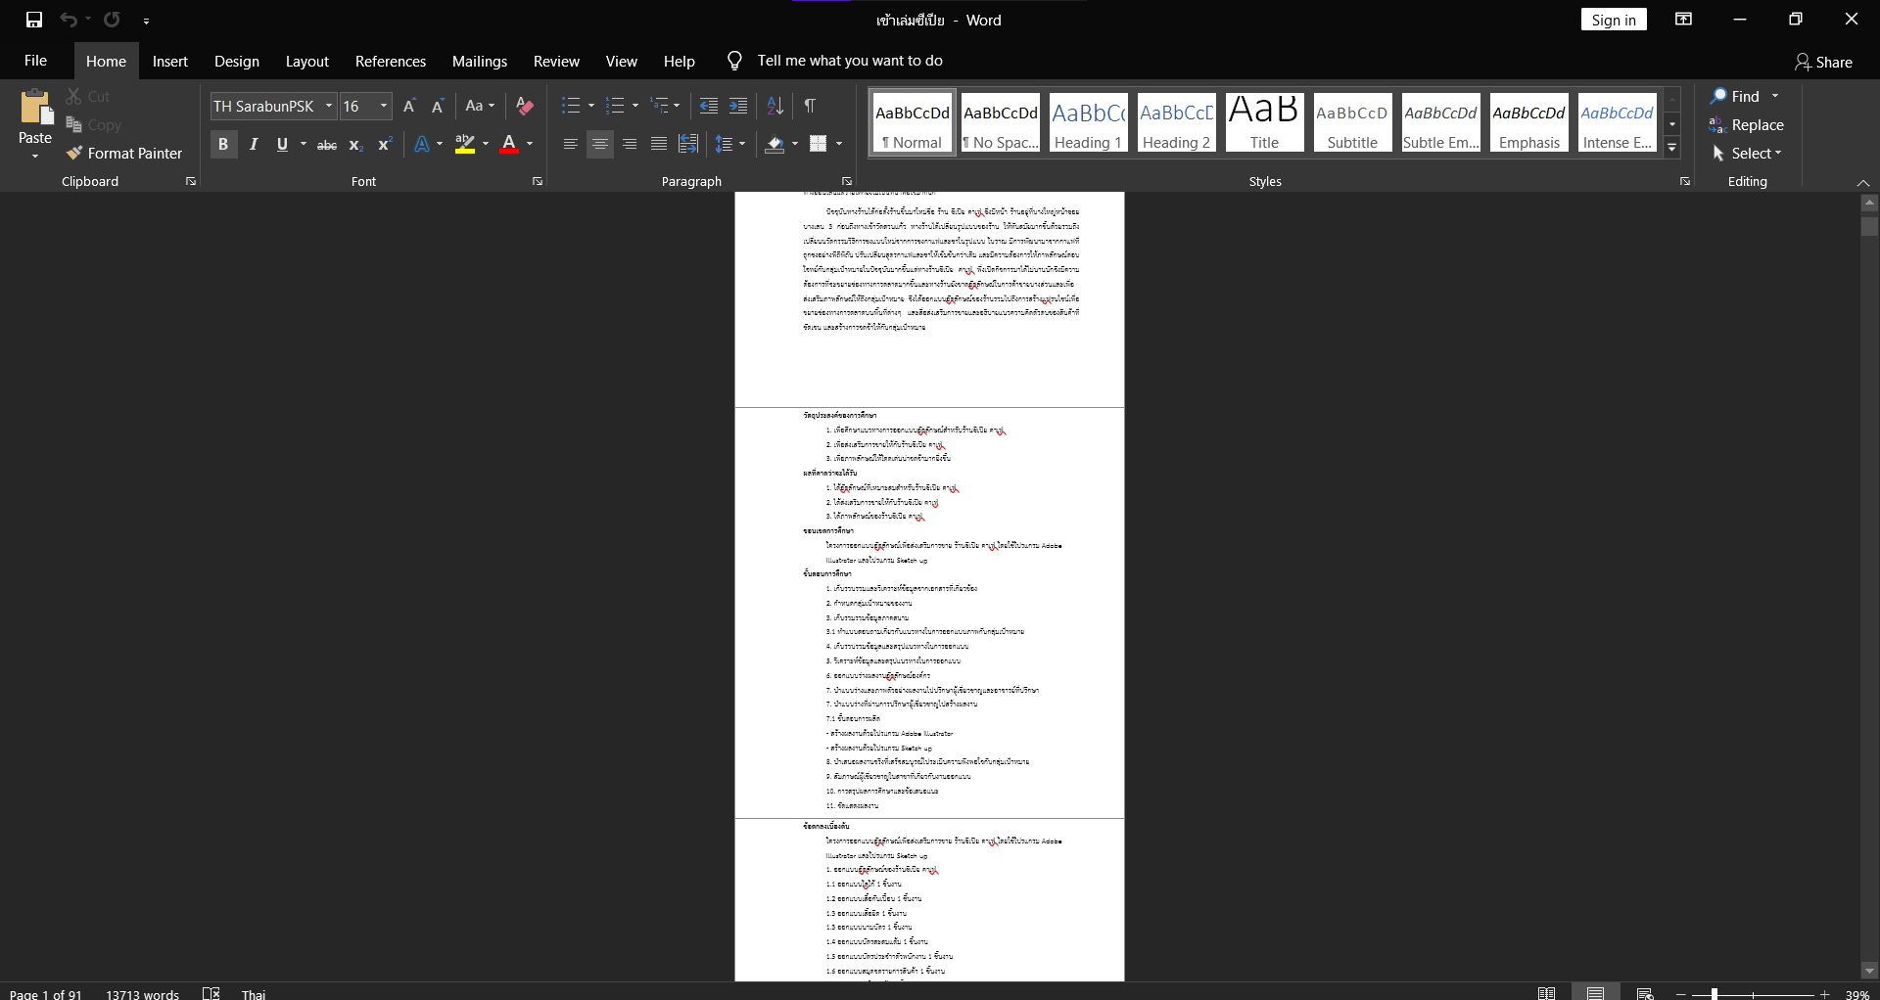Viewport: 1880px width, 1000px height.
Task: Show paragraph marks with the pilcrow icon
Action: (810, 106)
